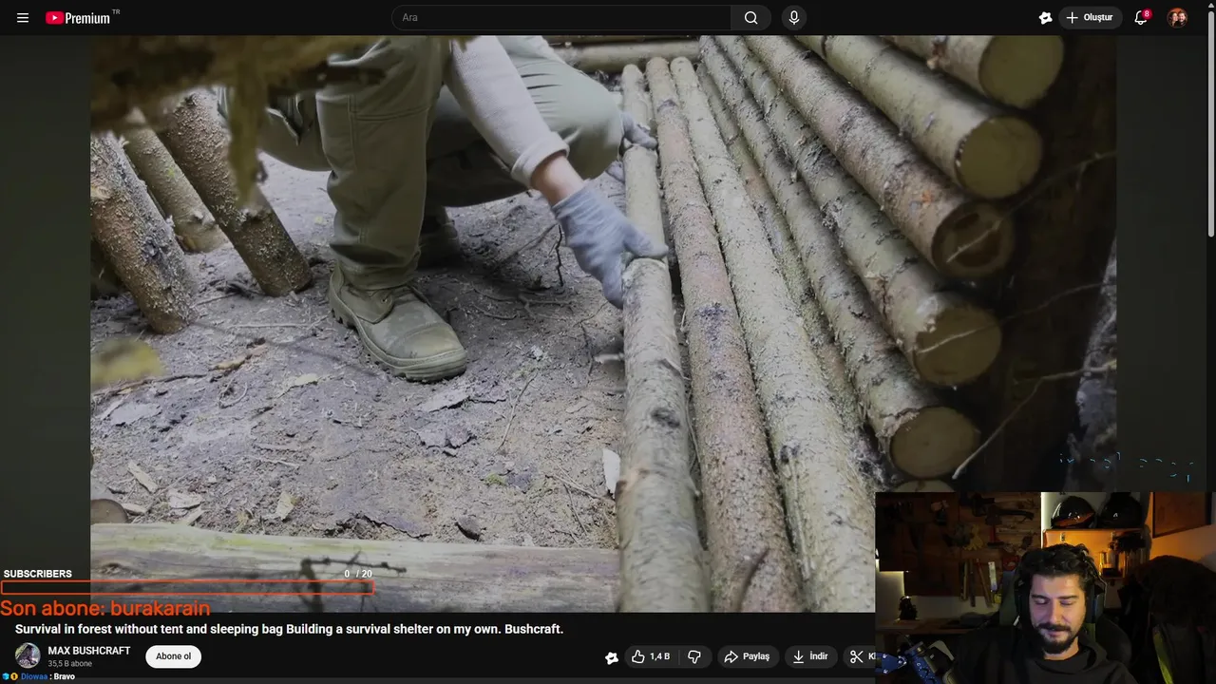Viewport: 1216px width, 684px height.
Task: Open the Oluştur create button
Action: [1091, 18]
